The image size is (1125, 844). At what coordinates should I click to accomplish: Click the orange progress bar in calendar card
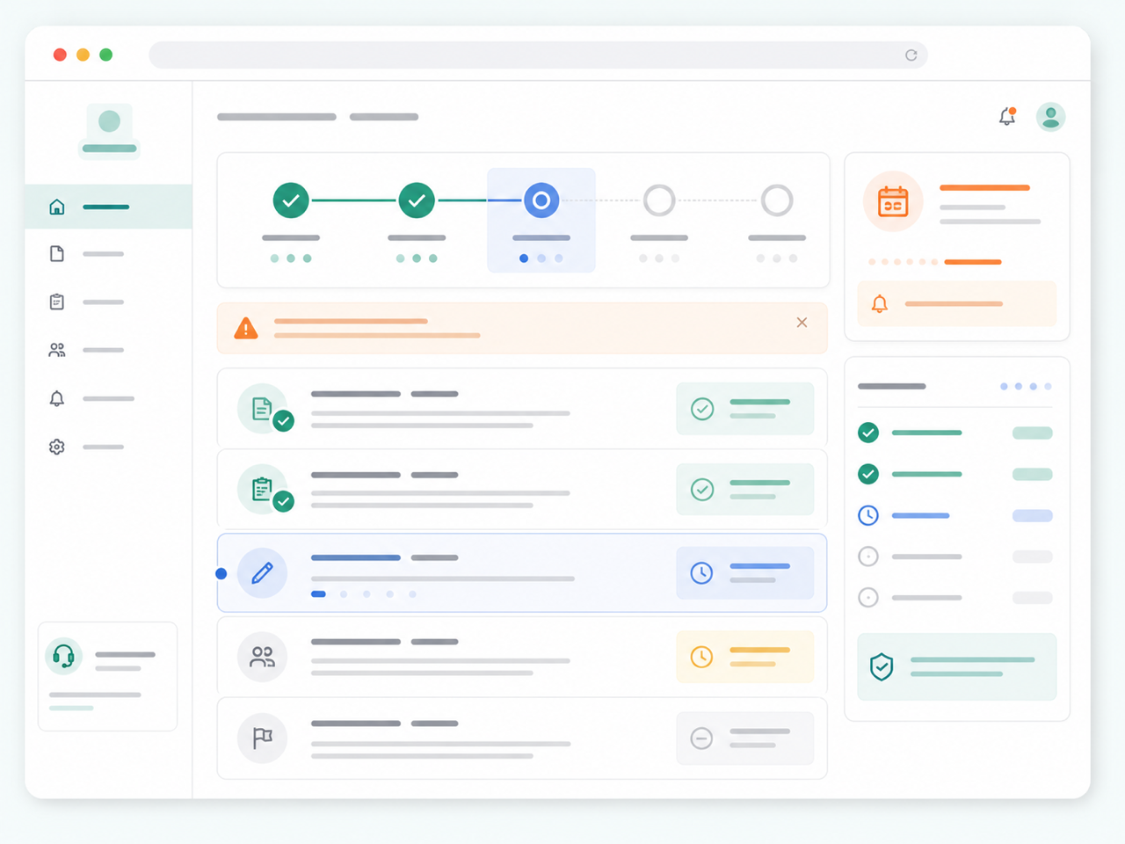973,262
